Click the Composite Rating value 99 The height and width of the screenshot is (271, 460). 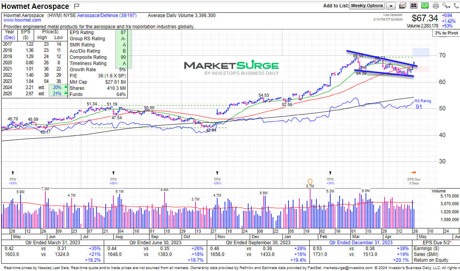point(123,57)
